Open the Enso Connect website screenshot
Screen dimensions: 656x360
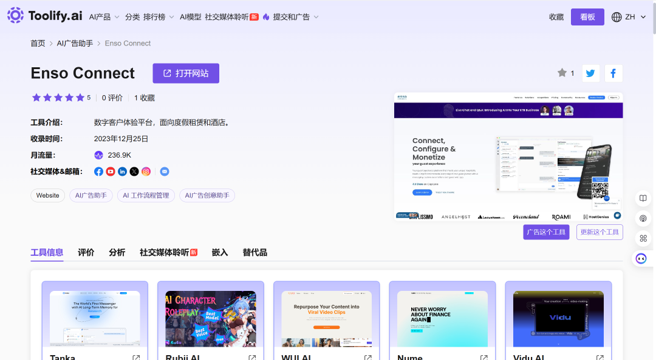pyautogui.click(x=508, y=156)
